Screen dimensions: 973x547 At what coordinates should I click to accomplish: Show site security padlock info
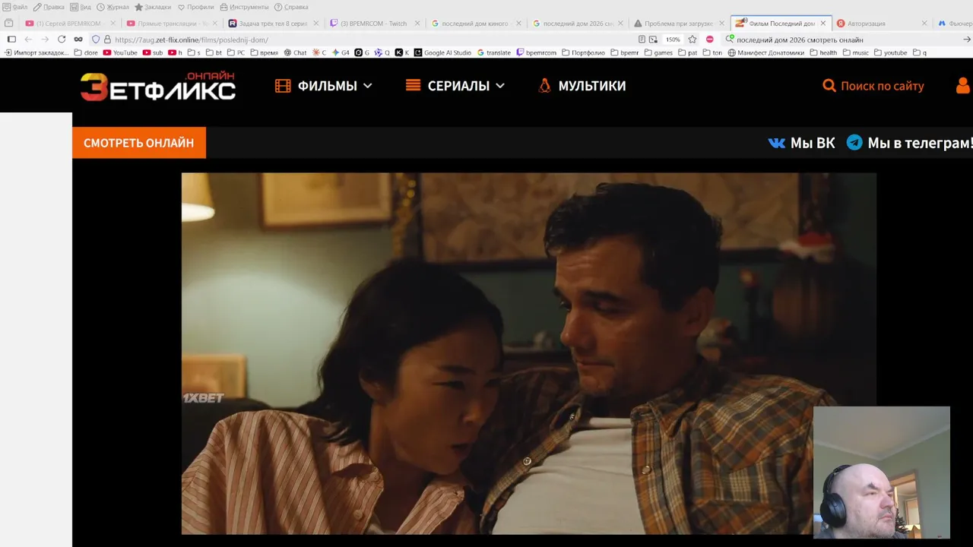coord(107,40)
